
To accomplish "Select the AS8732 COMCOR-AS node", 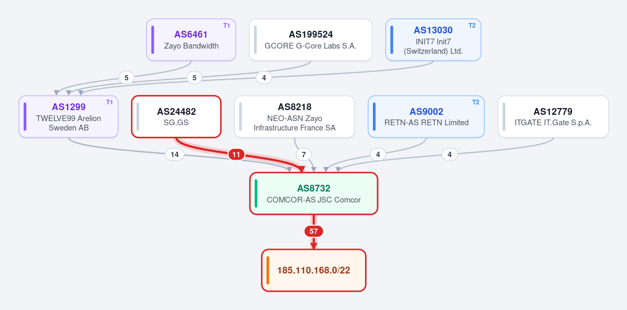I will pos(314,194).
